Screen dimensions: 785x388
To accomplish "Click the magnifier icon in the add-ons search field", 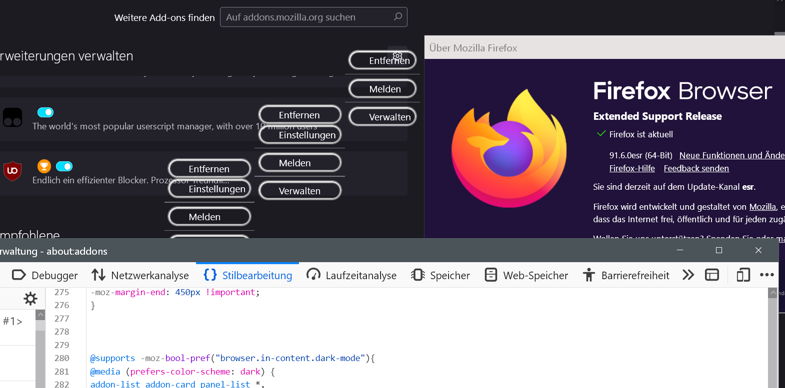I will coord(398,16).
